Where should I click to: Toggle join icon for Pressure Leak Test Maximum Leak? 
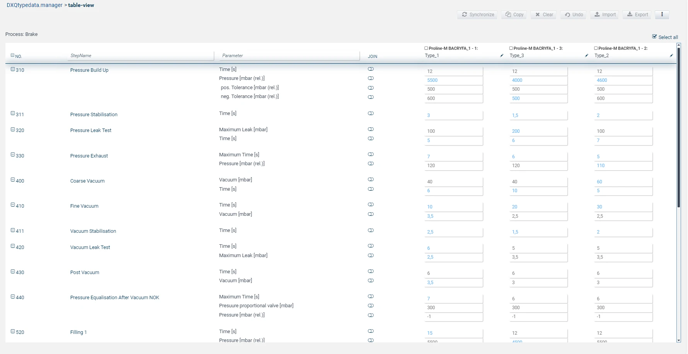pyautogui.click(x=371, y=129)
